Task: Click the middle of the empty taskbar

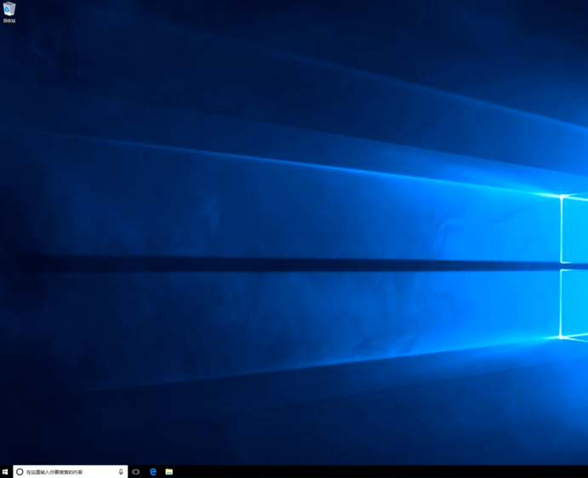Action: click(x=340, y=471)
